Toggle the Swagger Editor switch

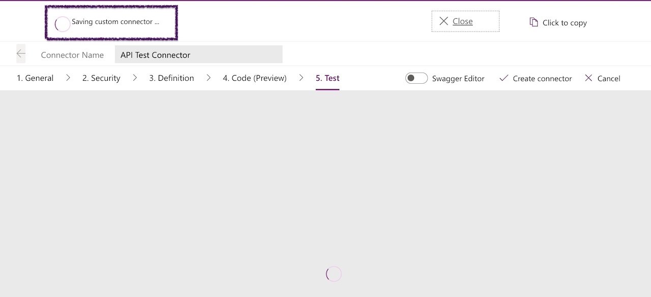tap(417, 78)
